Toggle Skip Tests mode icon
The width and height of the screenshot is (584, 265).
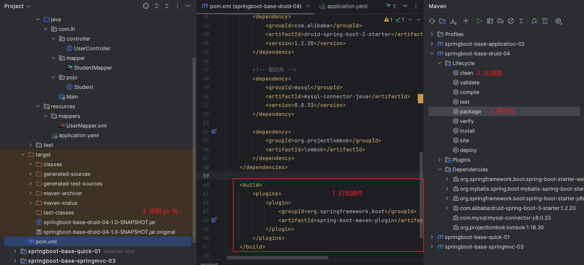511,21
